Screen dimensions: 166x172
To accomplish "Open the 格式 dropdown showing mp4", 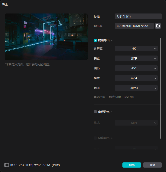I will tap(136, 78).
